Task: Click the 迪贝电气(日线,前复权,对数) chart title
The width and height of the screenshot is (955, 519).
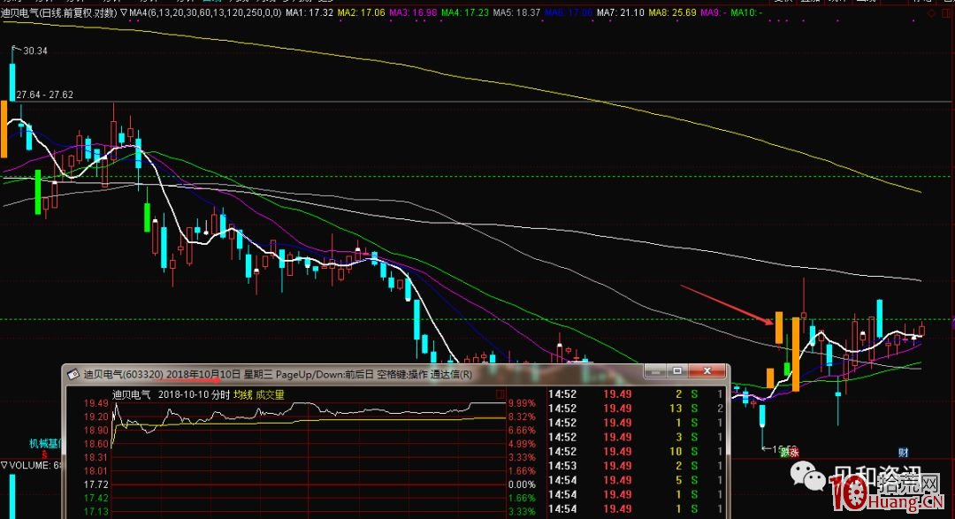Action: [59, 12]
